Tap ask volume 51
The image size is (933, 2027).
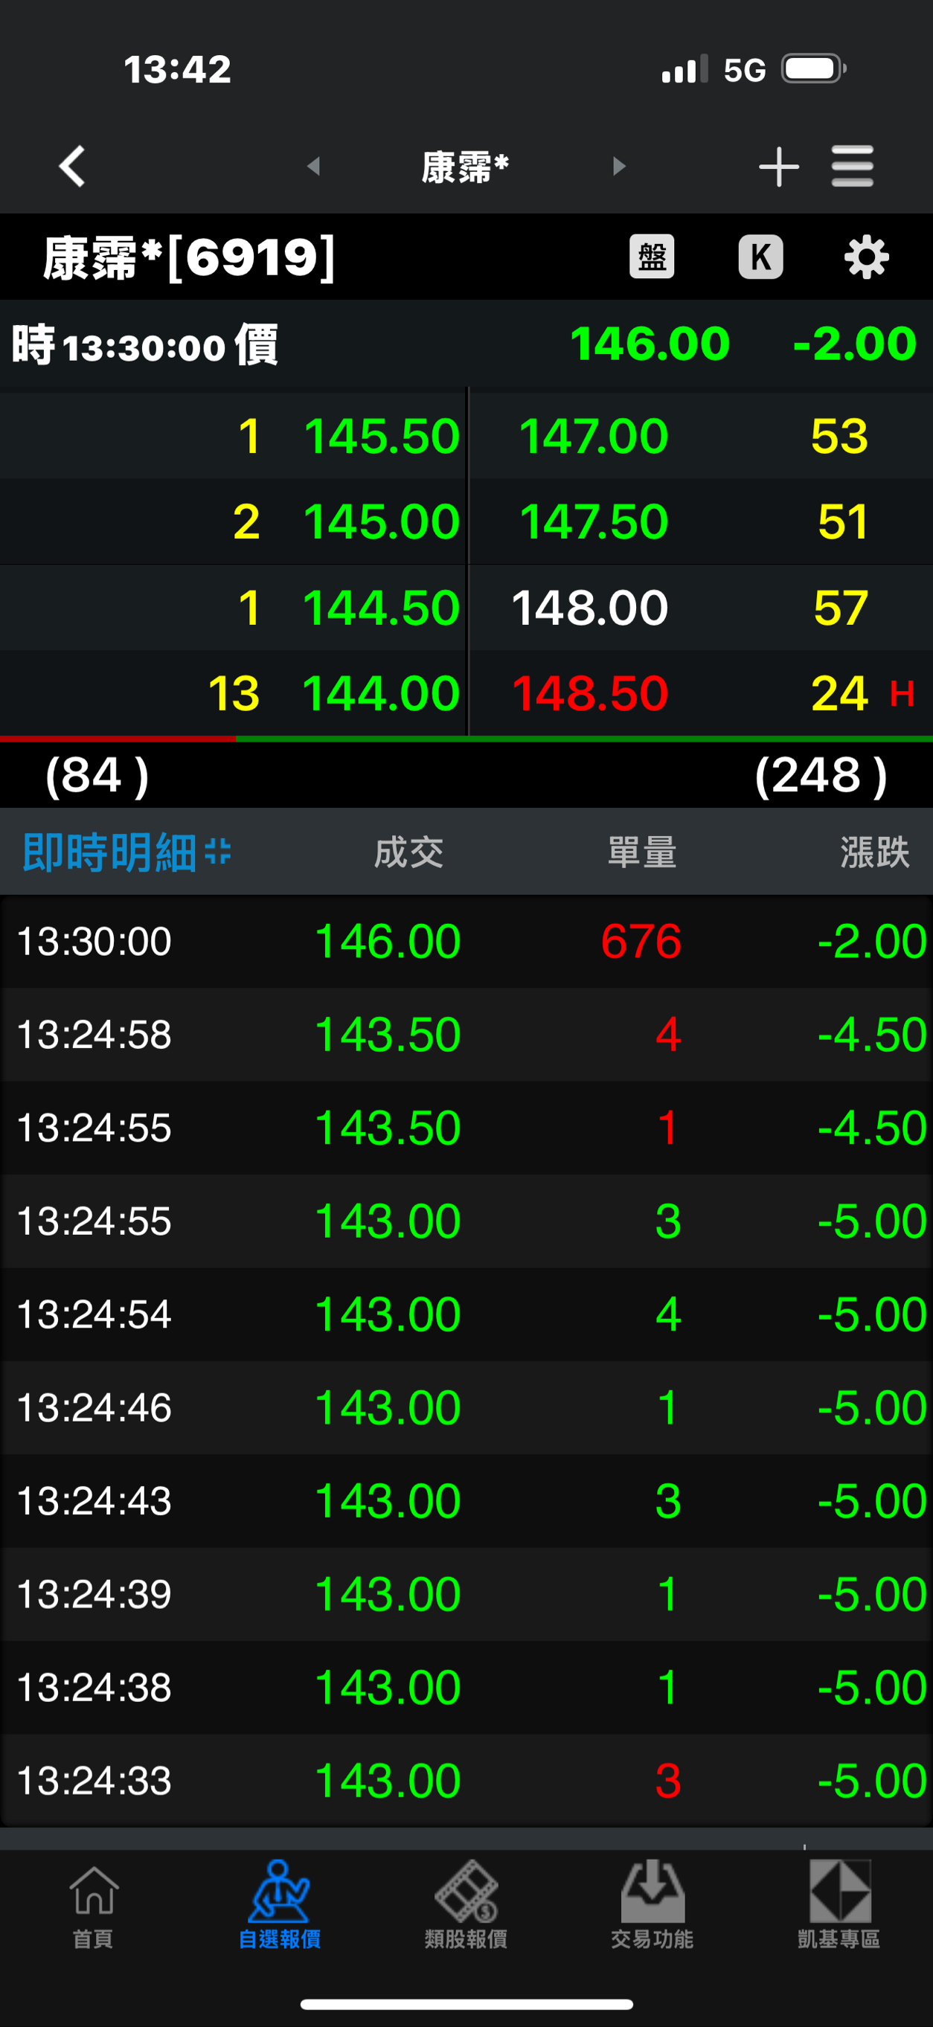click(842, 521)
